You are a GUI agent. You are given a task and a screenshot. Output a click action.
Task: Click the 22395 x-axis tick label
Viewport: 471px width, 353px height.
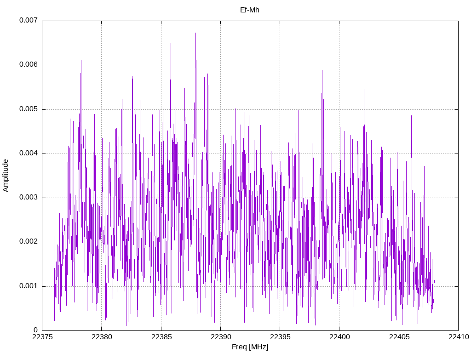point(280,337)
